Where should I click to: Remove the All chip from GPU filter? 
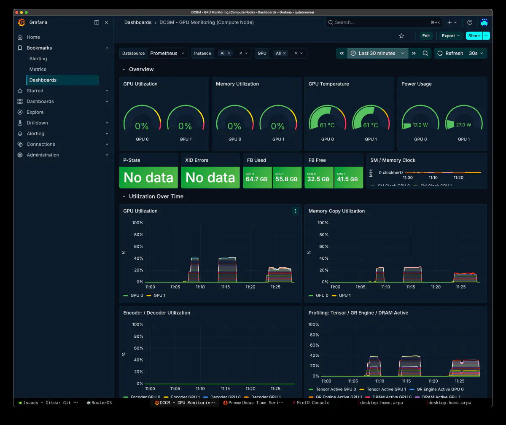point(285,54)
